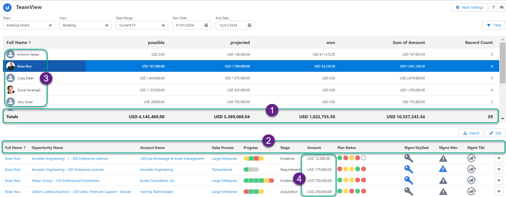Click Mgmt T&I chart icon for CitiCorp row

point(471,158)
